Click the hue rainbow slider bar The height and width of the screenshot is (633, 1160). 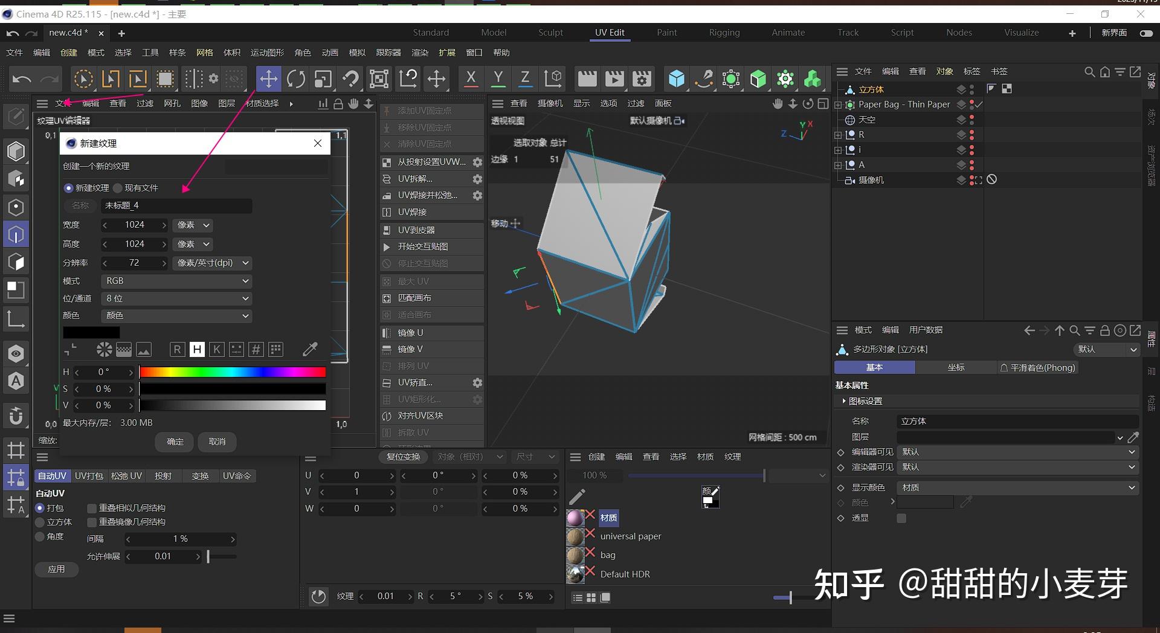coord(232,371)
